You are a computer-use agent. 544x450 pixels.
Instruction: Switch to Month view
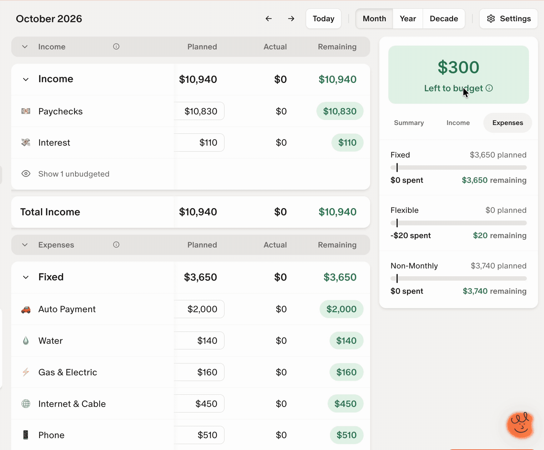[374, 19]
